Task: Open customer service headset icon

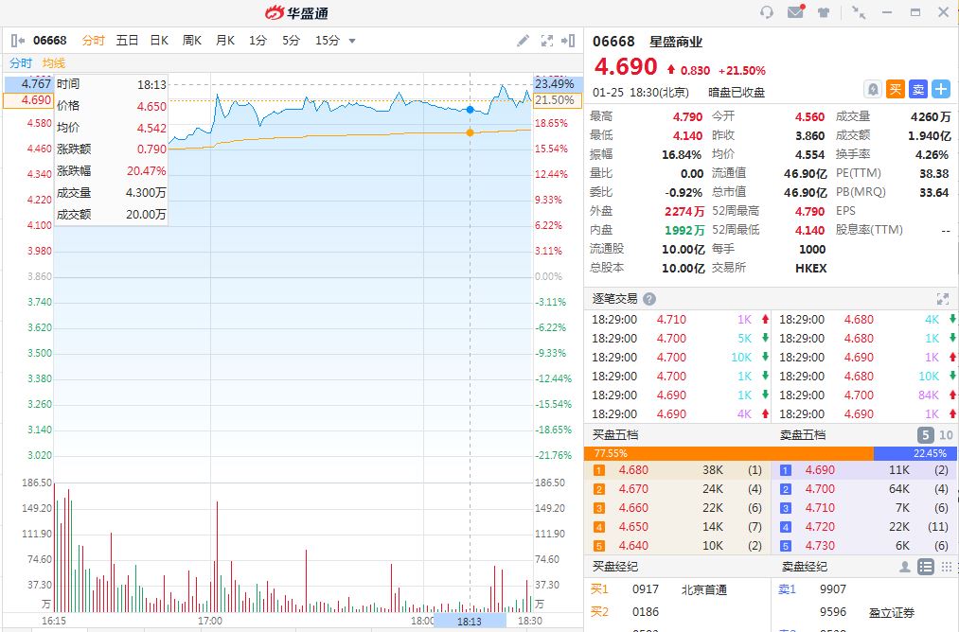Action: (767, 12)
